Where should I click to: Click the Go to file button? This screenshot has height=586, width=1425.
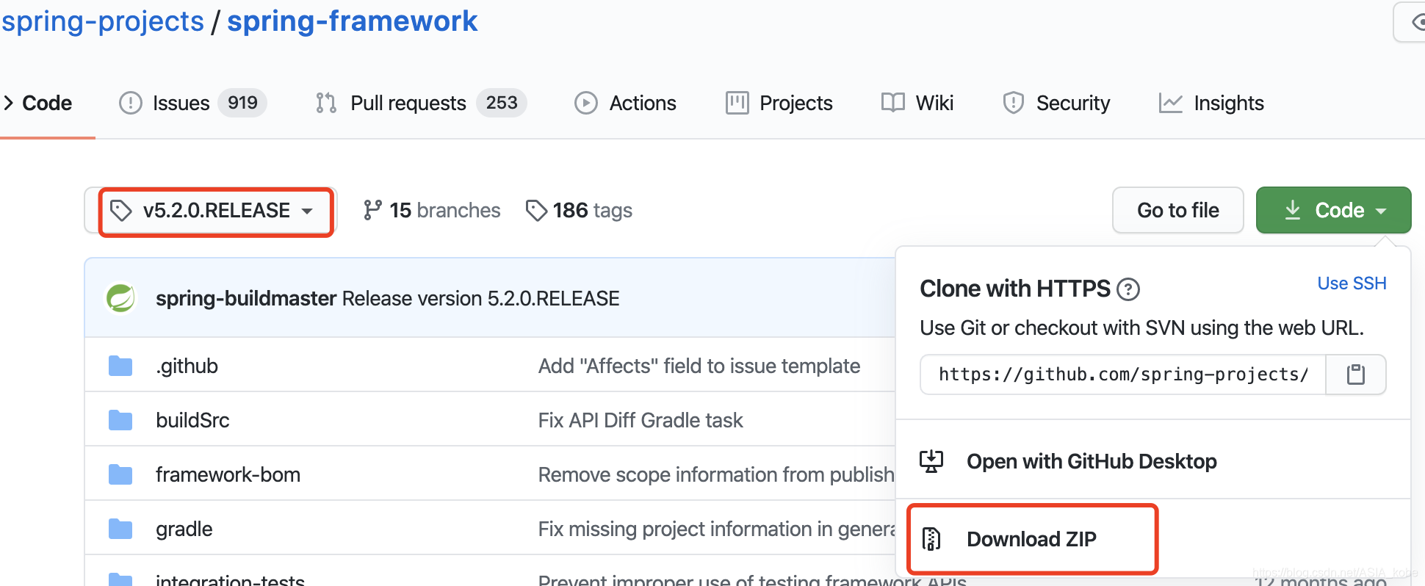[1178, 211]
